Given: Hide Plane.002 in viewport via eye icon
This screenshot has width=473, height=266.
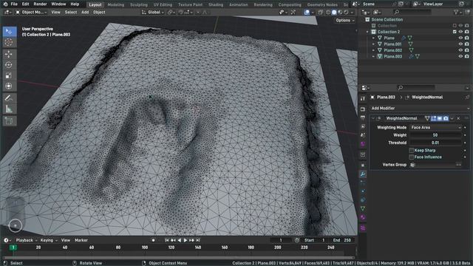Looking at the screenshot, I should [x=460, y=50].
